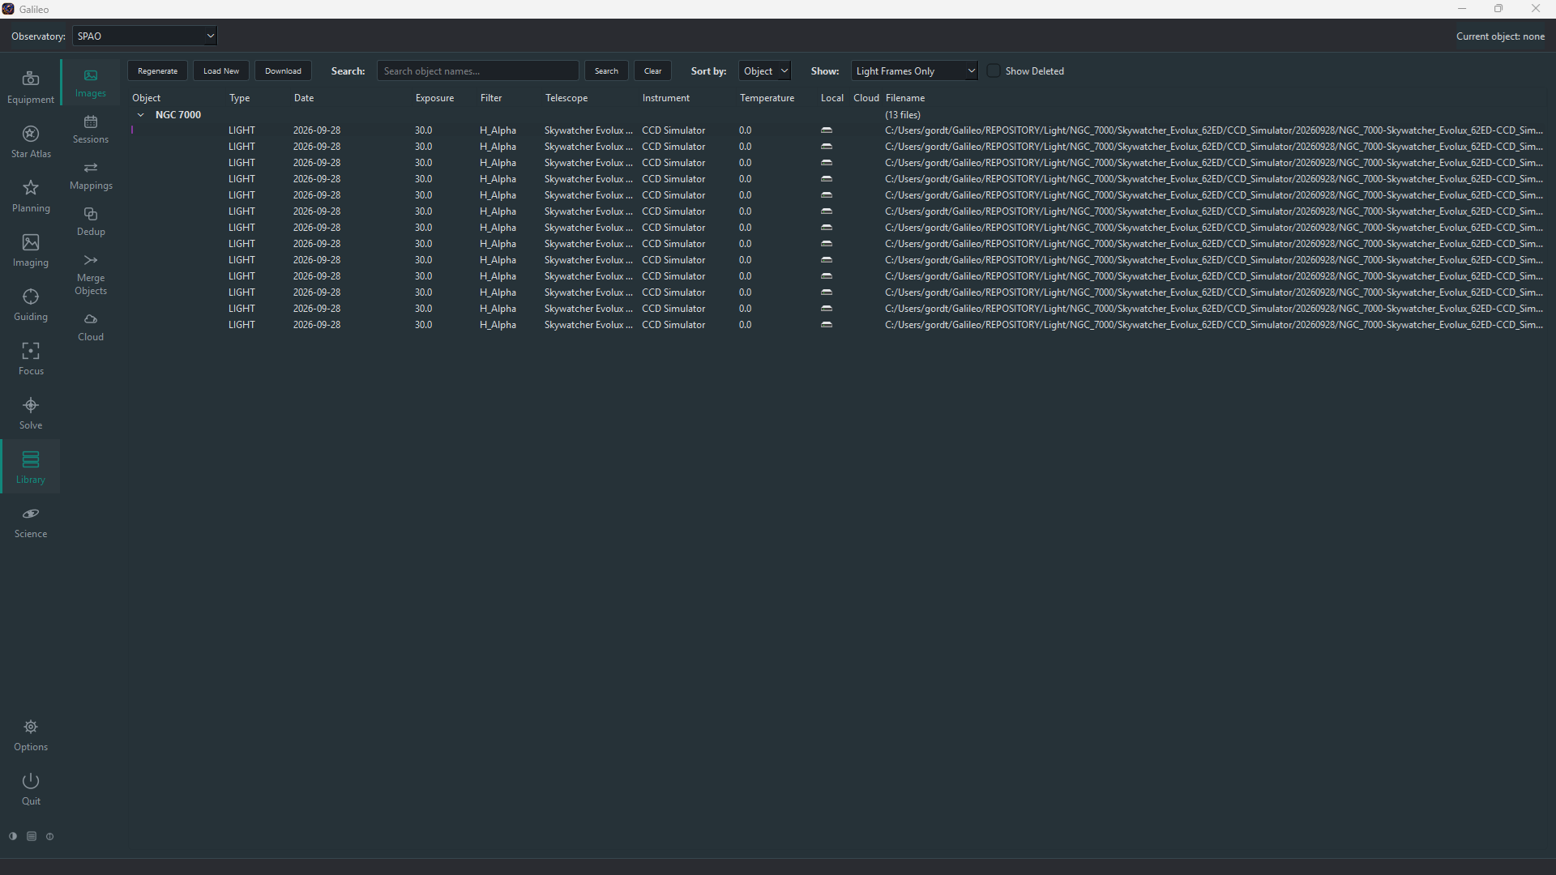
Task: Open the Imaging section
Action: (31, 250)
